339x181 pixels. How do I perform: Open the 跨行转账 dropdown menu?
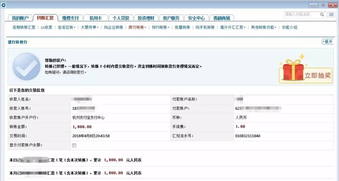click(x=137, y=27)
